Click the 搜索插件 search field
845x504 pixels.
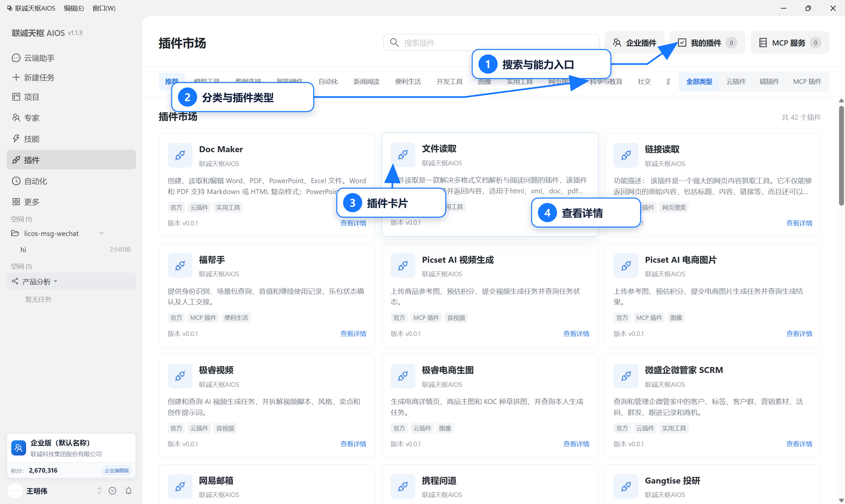pyautogui.click(x=491, y=43)
